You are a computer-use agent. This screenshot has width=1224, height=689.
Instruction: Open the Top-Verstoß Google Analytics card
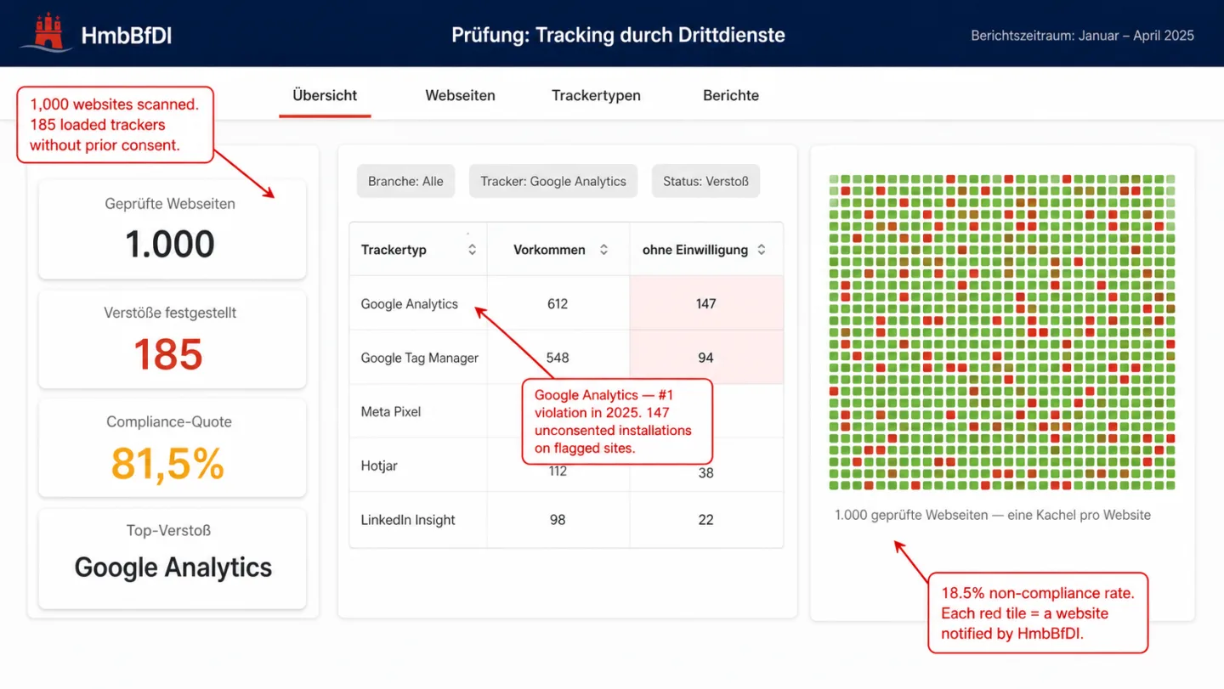tap(172, 557)
